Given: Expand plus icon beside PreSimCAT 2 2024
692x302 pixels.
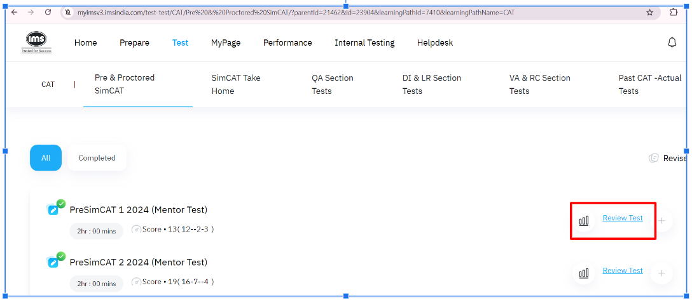Looking at the screenshot, I should [661, 273].
